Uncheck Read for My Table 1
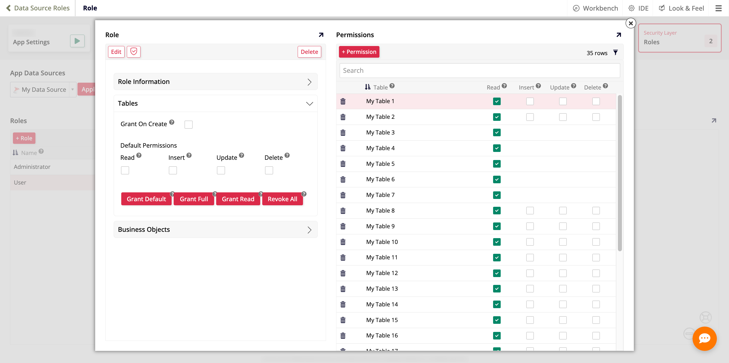729x363 pixels. pos(497,101)
